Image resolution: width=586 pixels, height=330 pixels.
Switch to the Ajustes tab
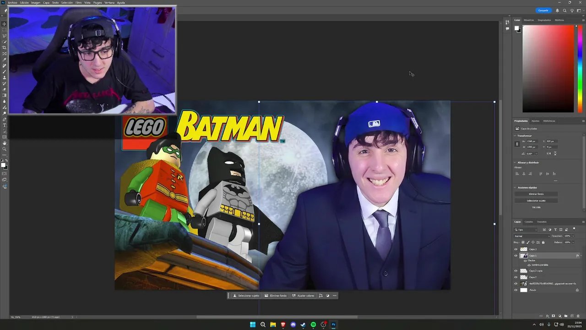[x=535, y=121]
